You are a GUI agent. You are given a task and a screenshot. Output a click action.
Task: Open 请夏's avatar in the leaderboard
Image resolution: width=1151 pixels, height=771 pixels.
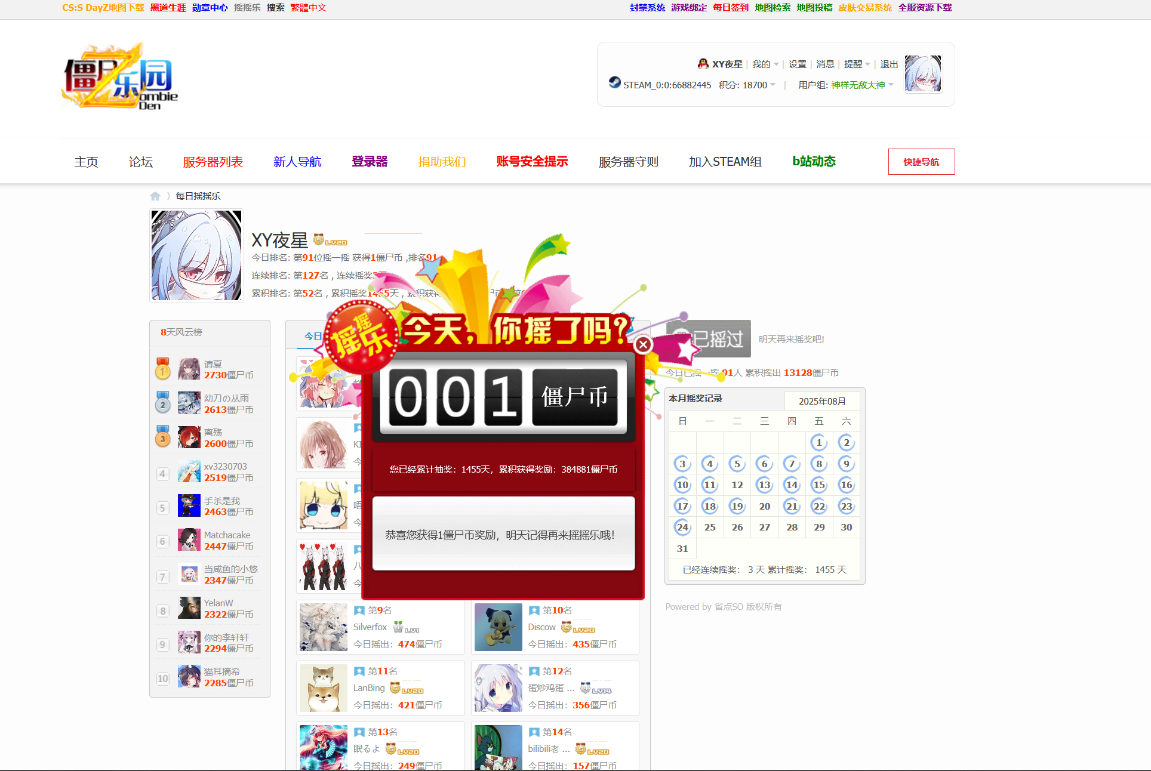(x=189, y=369)
